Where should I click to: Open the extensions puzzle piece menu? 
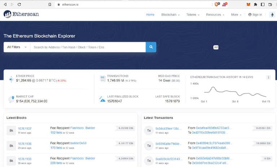(255, 4)
